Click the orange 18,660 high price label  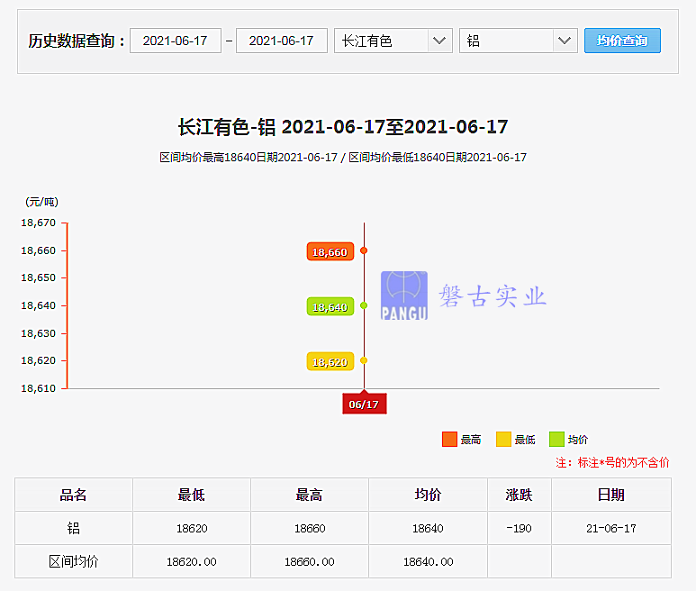(x=330, y=251)
